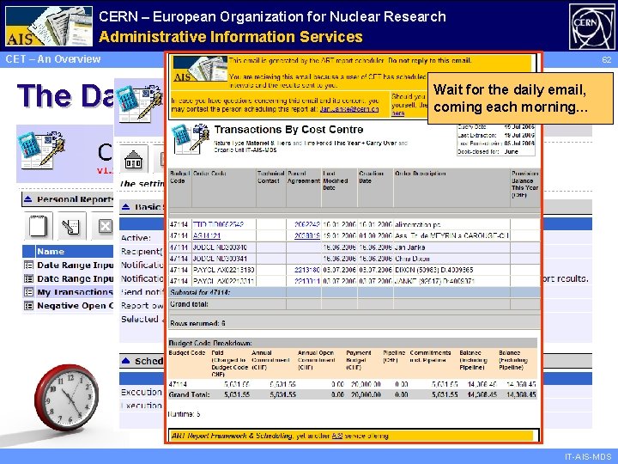618x464 pixels.
Task: Click the 'PAYCL AX02213180' order code cell
Action: pyautogui.click(x=223, y=270)
